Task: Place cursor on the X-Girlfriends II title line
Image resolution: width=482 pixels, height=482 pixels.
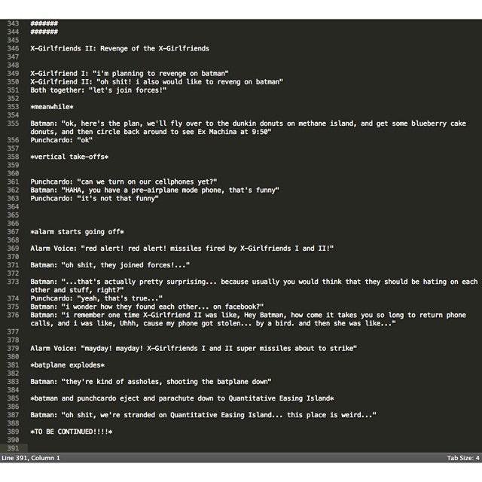Action: (119, 48)
